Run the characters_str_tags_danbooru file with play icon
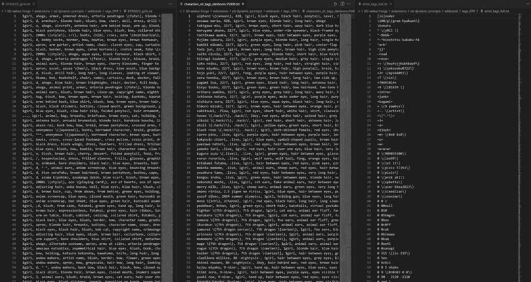Viewport: 531px width, 282px height. 336,4
